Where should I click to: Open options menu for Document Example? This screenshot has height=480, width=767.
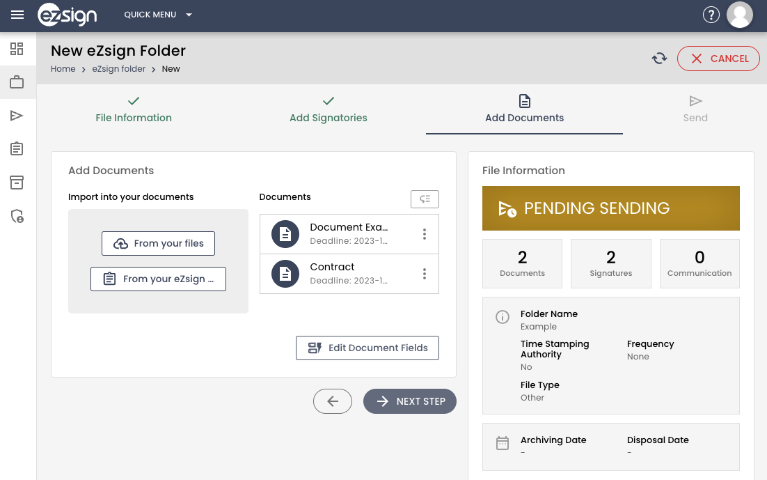pyautogui.click(x=424, y=234)
